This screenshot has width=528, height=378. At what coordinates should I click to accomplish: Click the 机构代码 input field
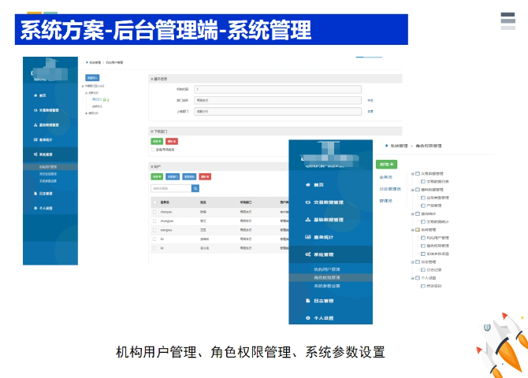278,89
